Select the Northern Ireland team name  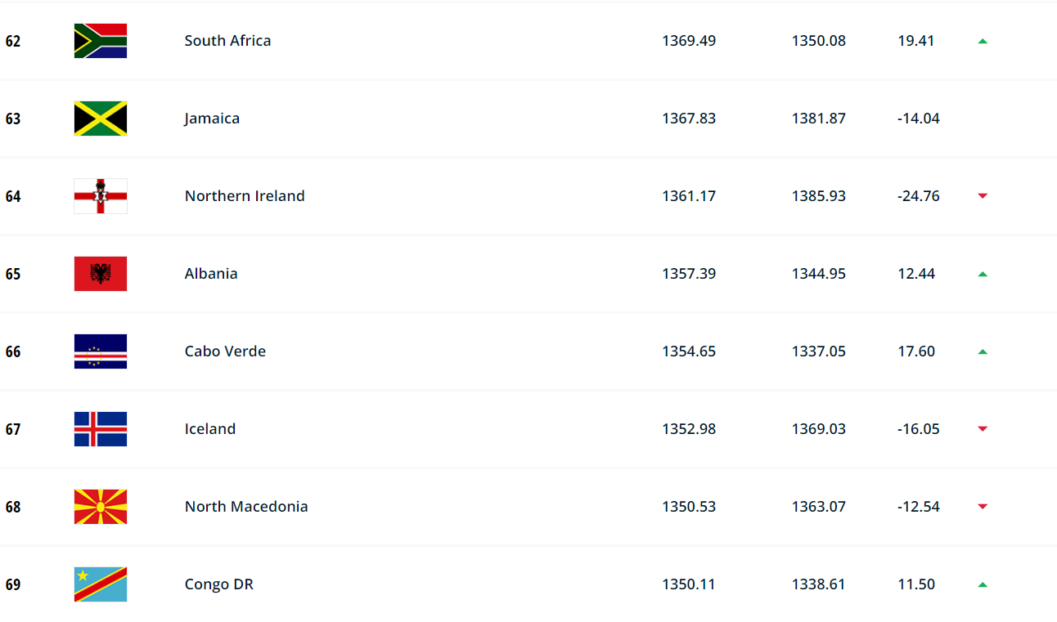(x=245, y=196)
